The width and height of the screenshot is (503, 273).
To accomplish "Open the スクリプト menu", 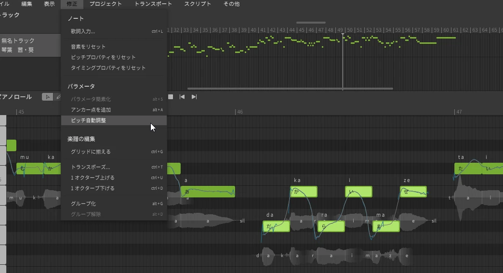I will click(198, 4).
